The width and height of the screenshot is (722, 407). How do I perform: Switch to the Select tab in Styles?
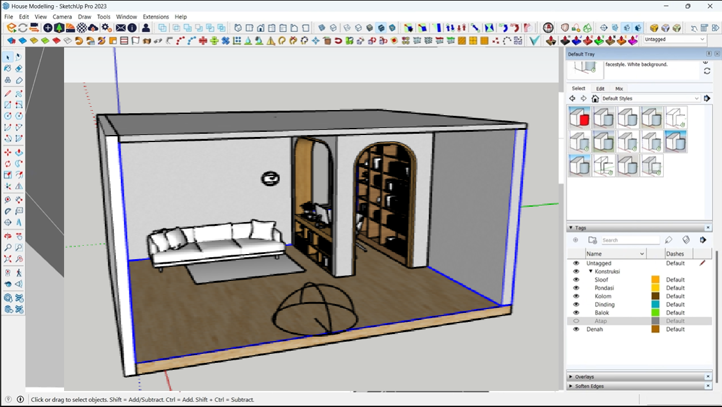(578, 88)
